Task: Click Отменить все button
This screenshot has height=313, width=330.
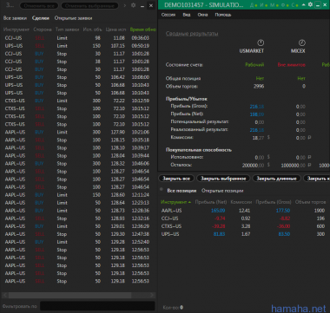Action: pyautogui.click(x=39, y=5)
